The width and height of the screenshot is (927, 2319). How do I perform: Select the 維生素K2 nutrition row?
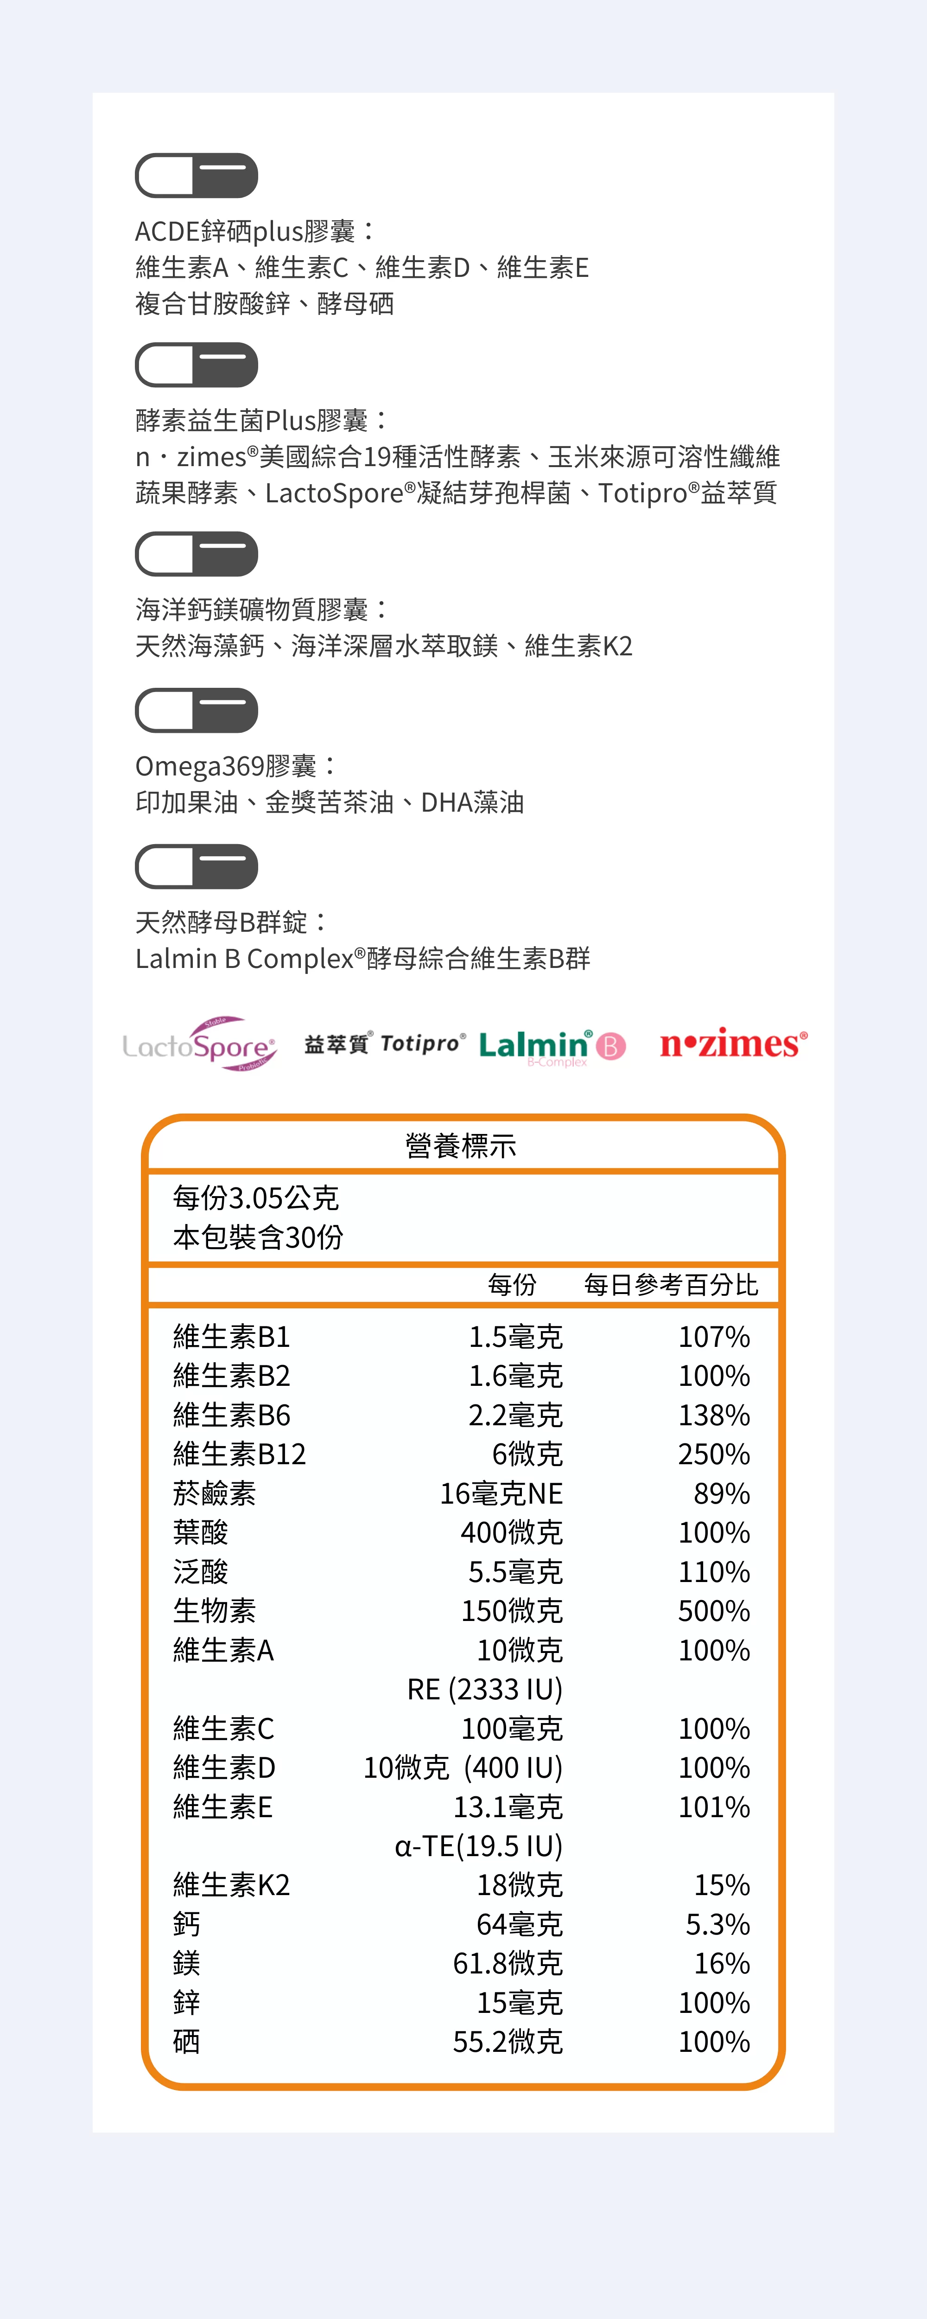[461, 1885]
